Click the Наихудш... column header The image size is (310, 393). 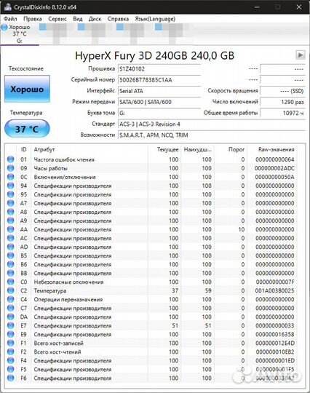click(197, 150)
